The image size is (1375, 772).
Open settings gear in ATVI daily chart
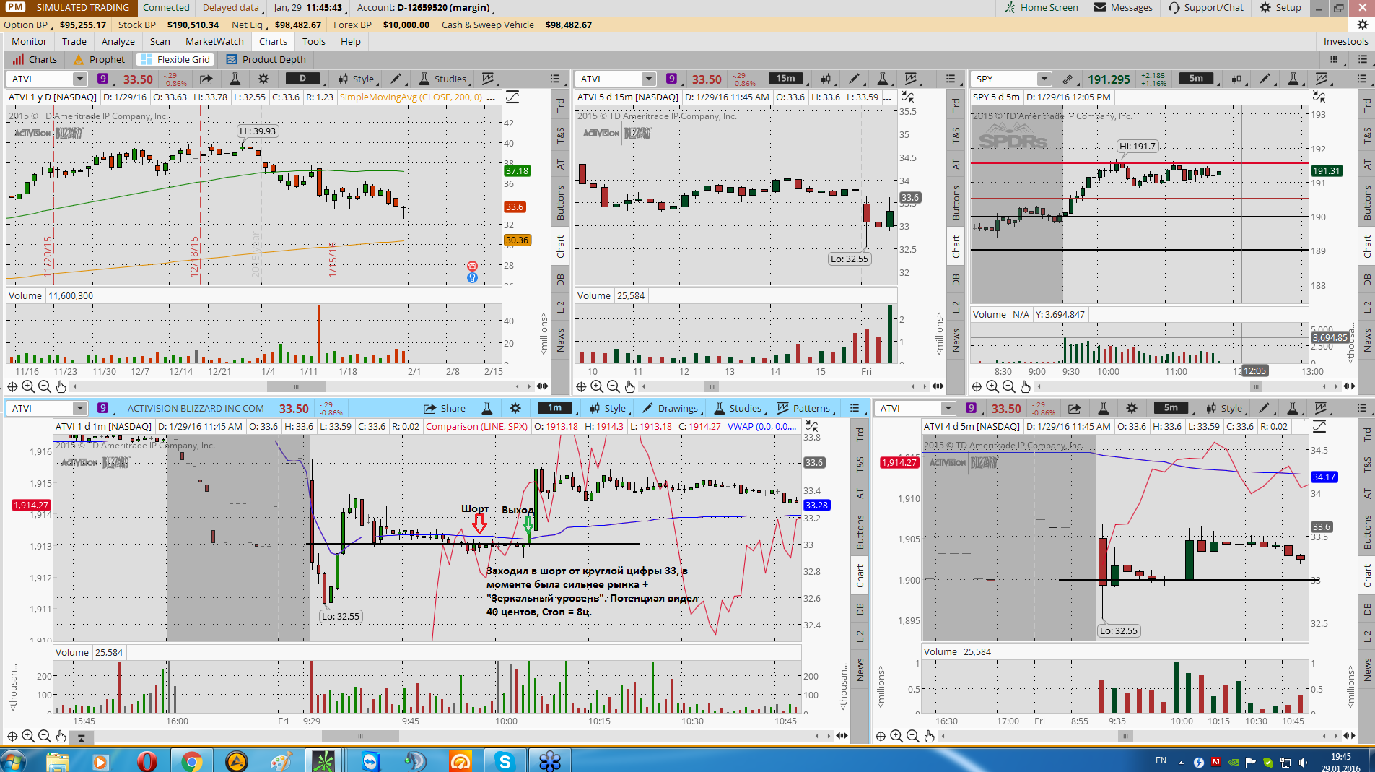click(263, 79)
